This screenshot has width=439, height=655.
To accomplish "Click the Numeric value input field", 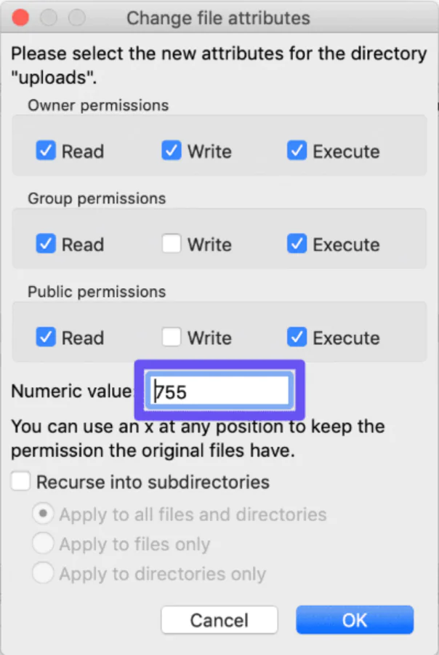I will (219, 392).
